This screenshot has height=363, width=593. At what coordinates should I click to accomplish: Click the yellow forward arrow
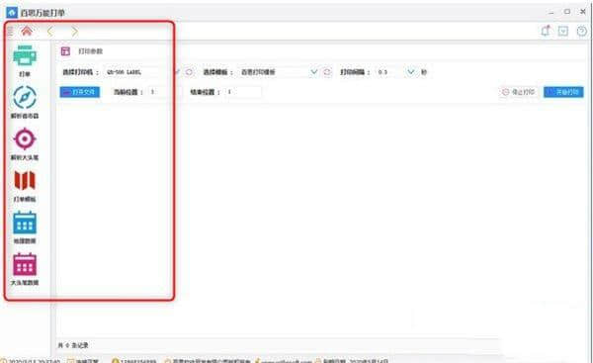(x=74, y=32)
